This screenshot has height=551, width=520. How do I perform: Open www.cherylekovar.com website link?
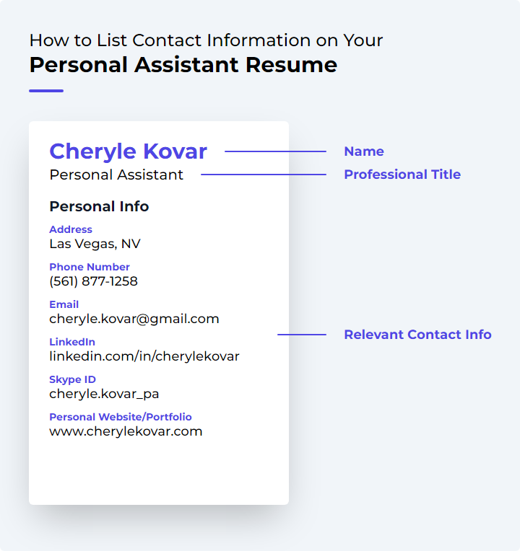point(126,431)
